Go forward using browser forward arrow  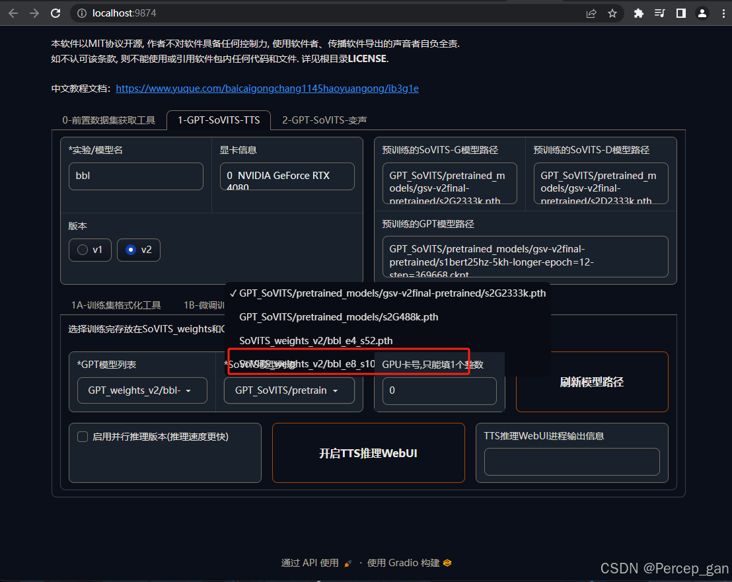pos(34,13)
